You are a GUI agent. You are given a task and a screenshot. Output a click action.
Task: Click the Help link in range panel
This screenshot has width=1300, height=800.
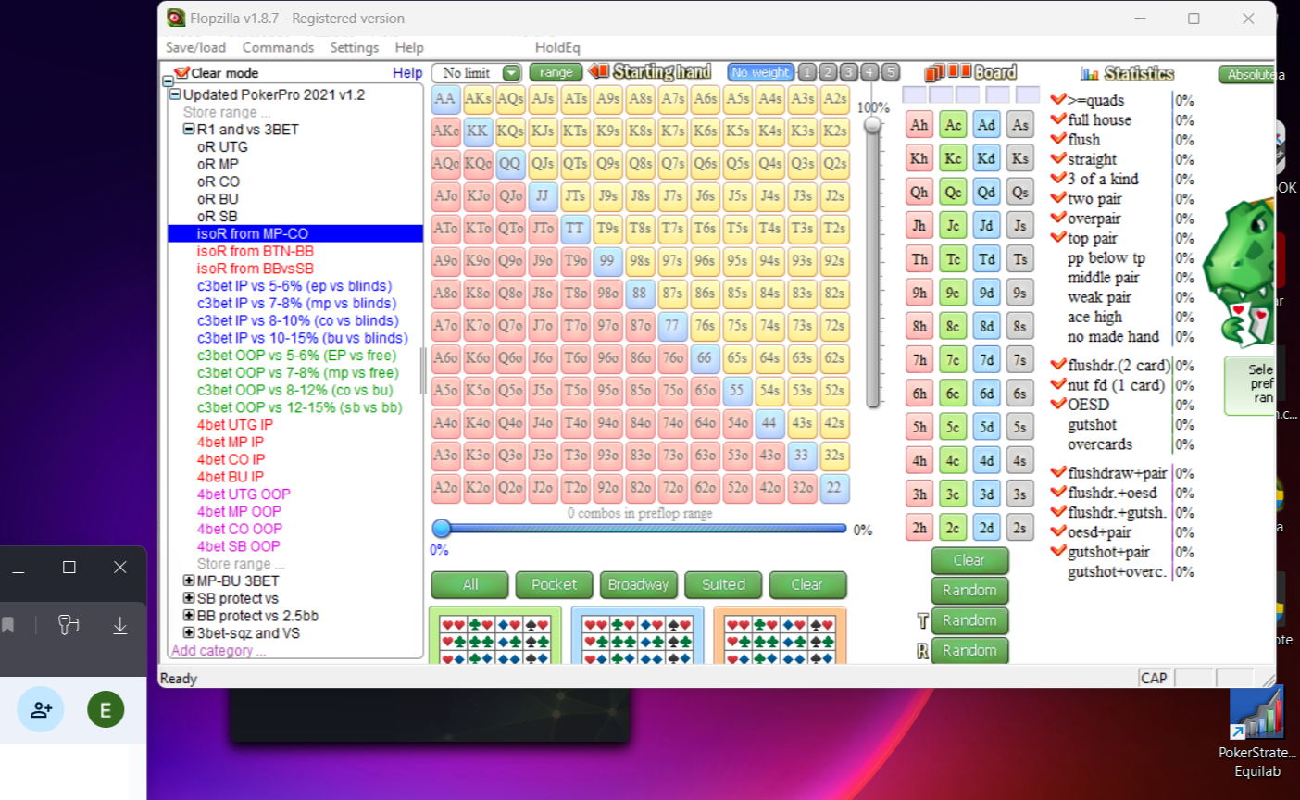point(407,73)
